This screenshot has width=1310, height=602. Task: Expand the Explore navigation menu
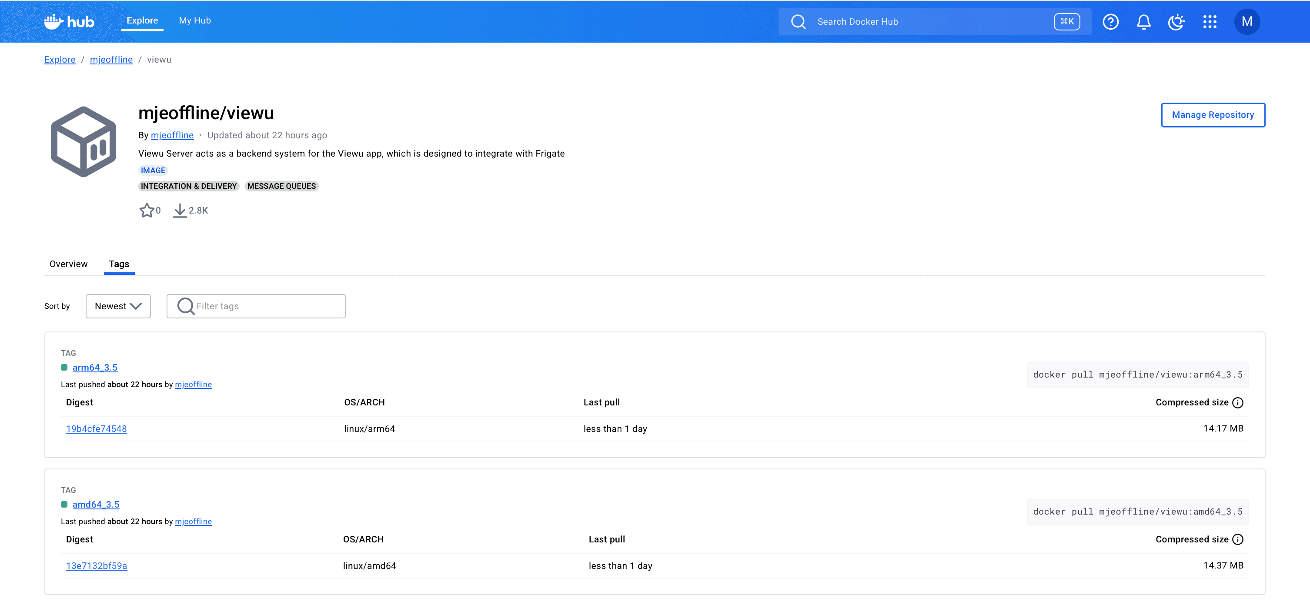tap(142, 20)
